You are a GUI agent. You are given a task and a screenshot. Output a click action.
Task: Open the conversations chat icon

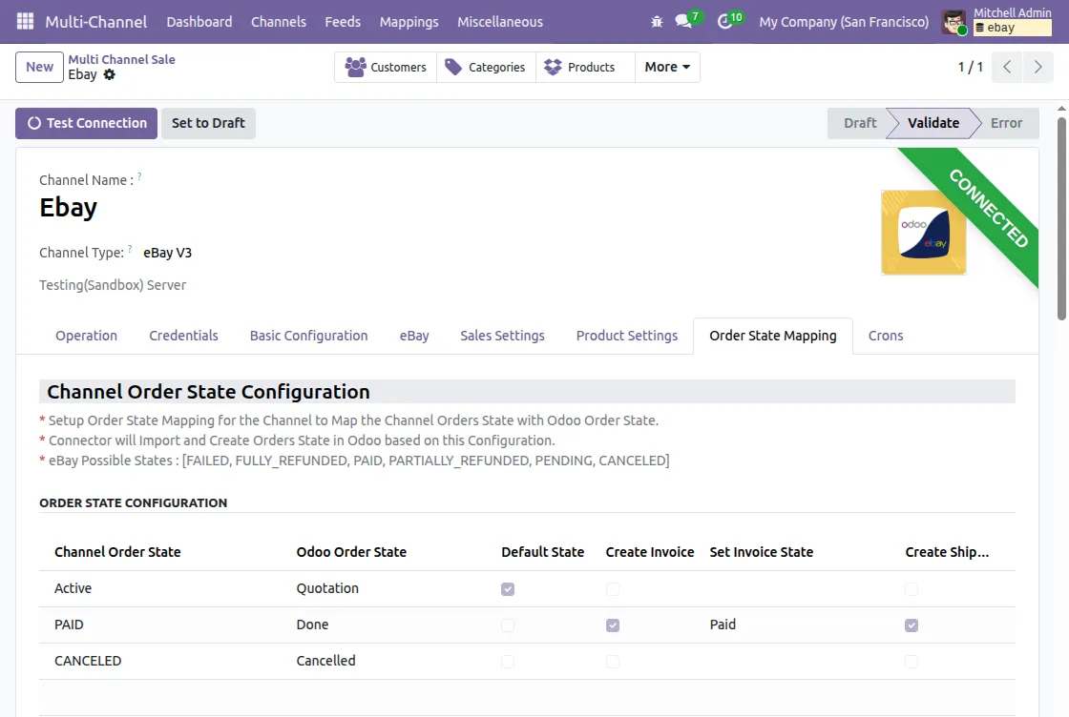point(683,21)
